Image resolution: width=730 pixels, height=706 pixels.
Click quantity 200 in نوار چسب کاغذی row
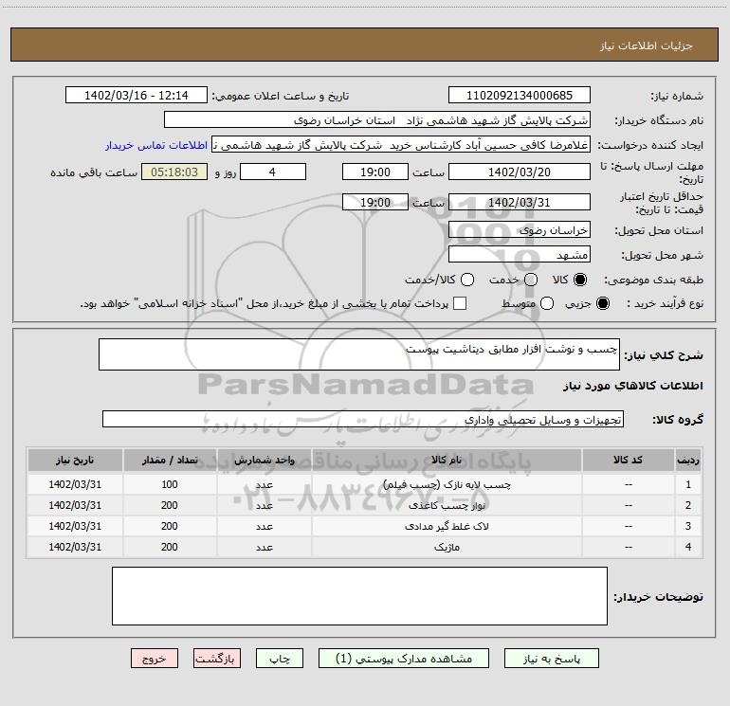pyautogui.click(x=170, y=505)
